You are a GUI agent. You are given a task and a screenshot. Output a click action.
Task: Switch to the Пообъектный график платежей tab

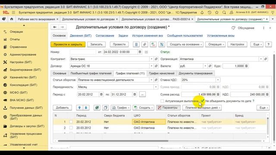pyautogui.click(x=91, y=73)
